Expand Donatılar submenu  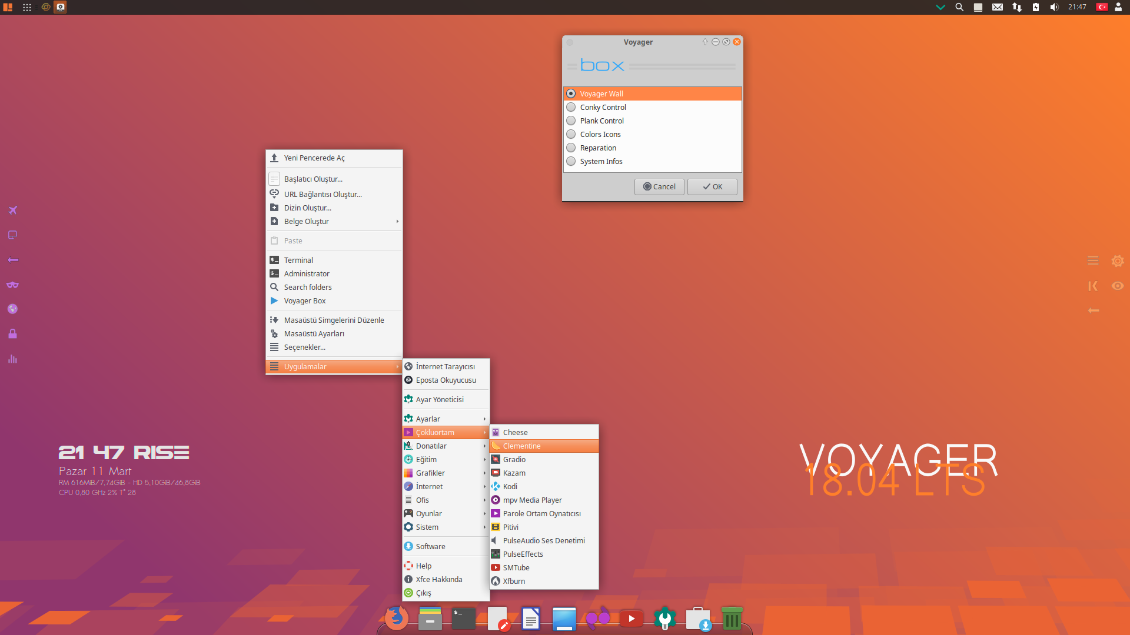coord(446,446)
